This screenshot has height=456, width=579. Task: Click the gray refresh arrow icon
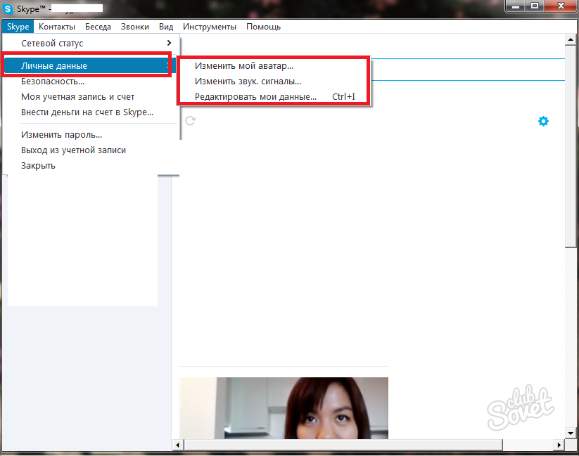coord(189,121)
